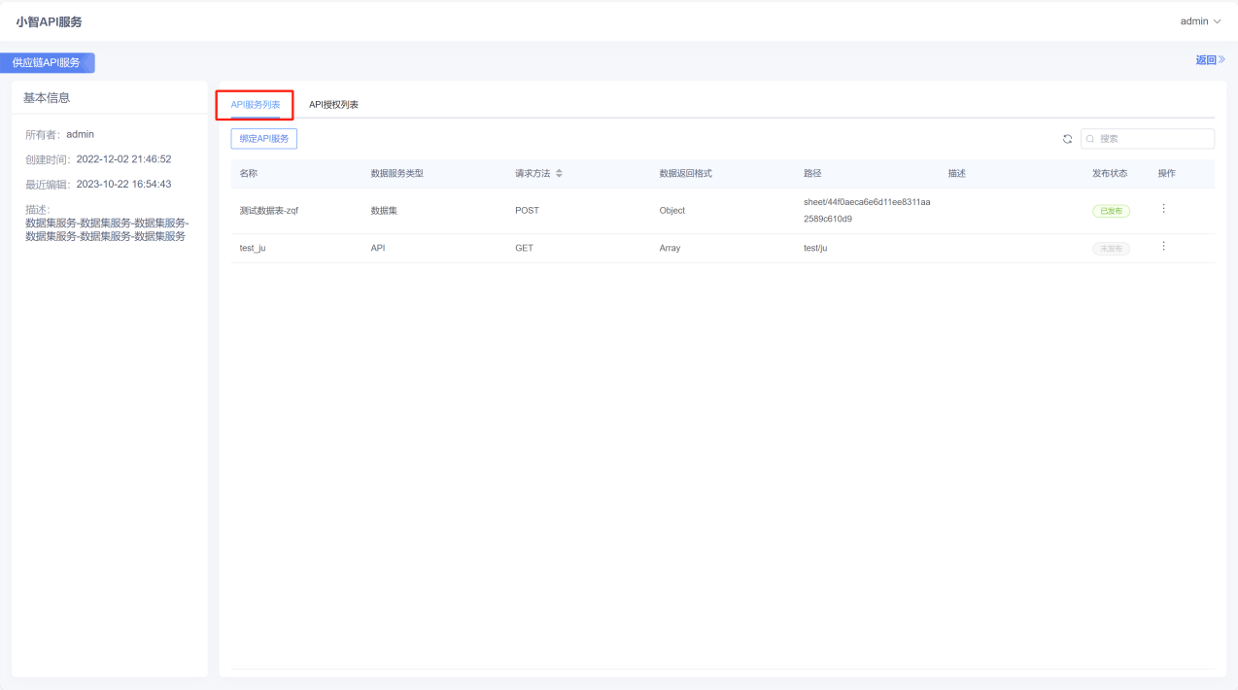Click the 小智API服务 title

[x=49, y=21]
